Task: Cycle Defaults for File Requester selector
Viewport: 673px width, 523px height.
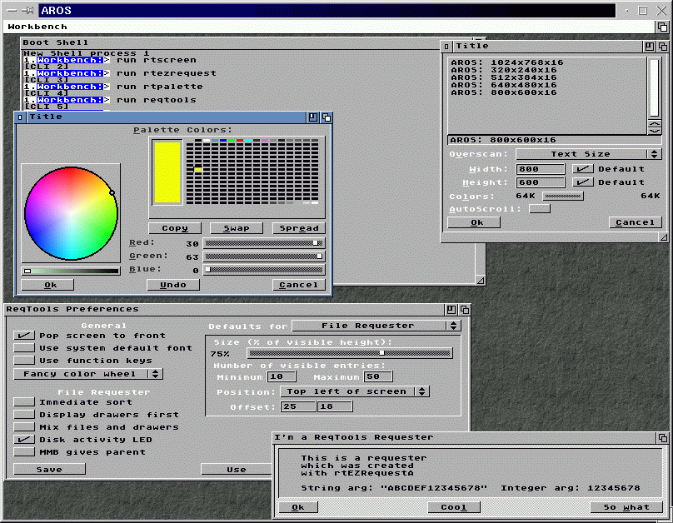Action: pos(376,326)
